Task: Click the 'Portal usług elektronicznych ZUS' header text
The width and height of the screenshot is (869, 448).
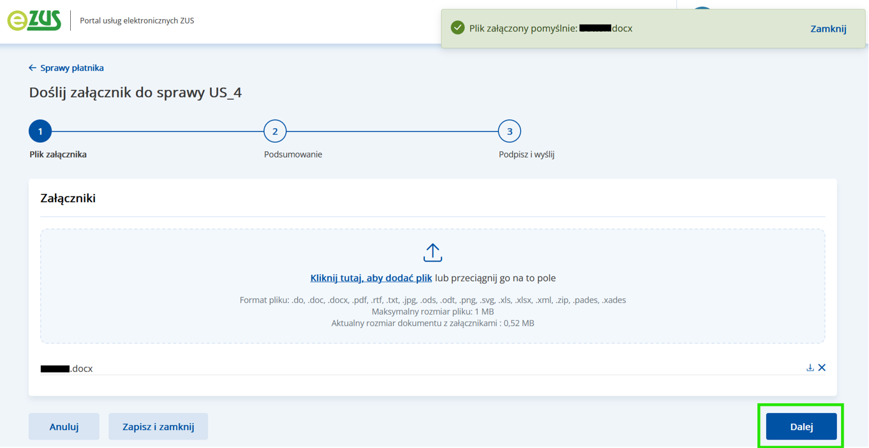Action: pos(137,20)
